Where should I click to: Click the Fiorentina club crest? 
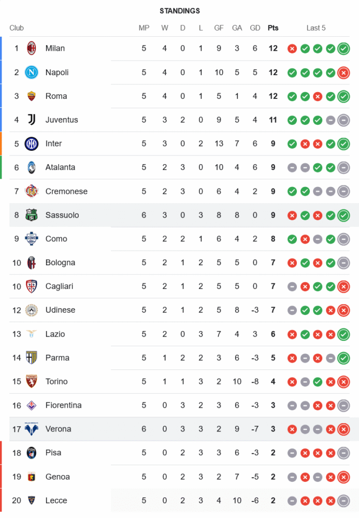tap(32, 405)
